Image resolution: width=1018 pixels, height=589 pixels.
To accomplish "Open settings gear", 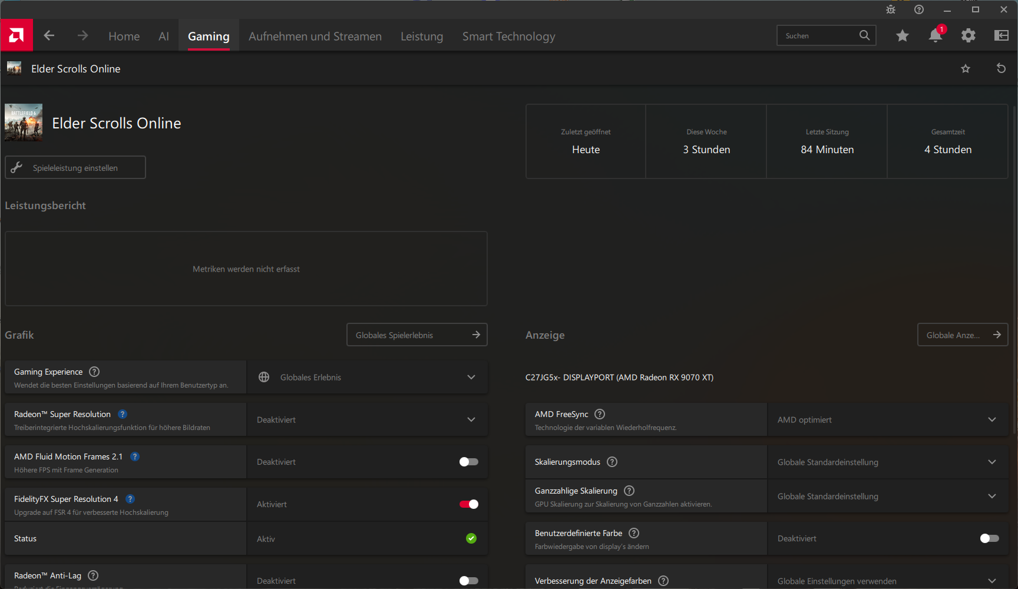I will pos(969,36).
